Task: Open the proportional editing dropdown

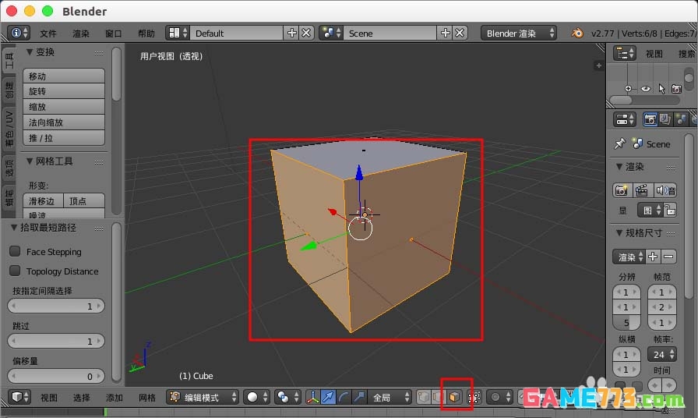Action: (500, 397)
